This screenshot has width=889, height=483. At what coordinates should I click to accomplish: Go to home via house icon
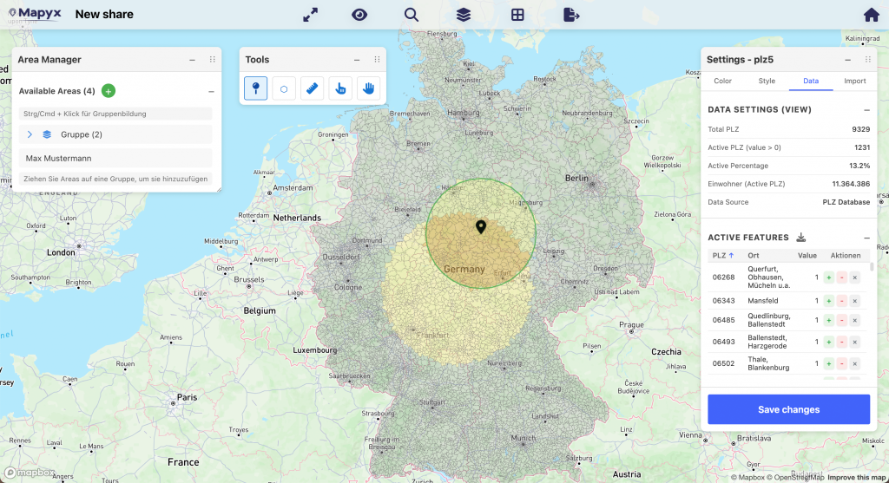[x=871, y=15]
